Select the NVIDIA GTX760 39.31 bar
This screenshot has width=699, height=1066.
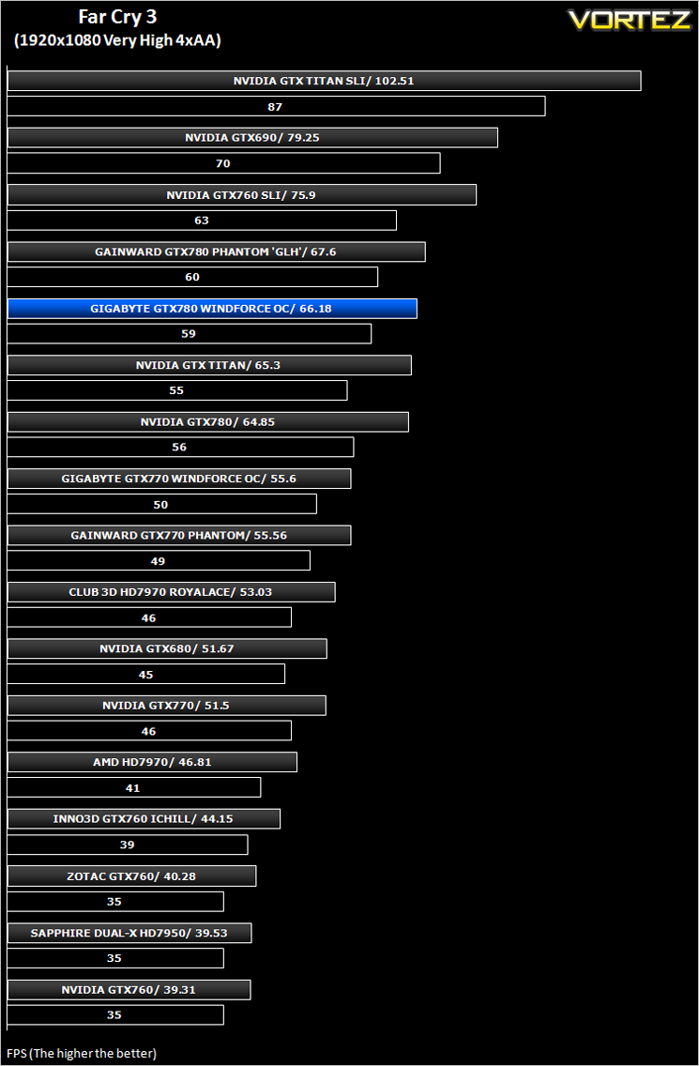129,989
